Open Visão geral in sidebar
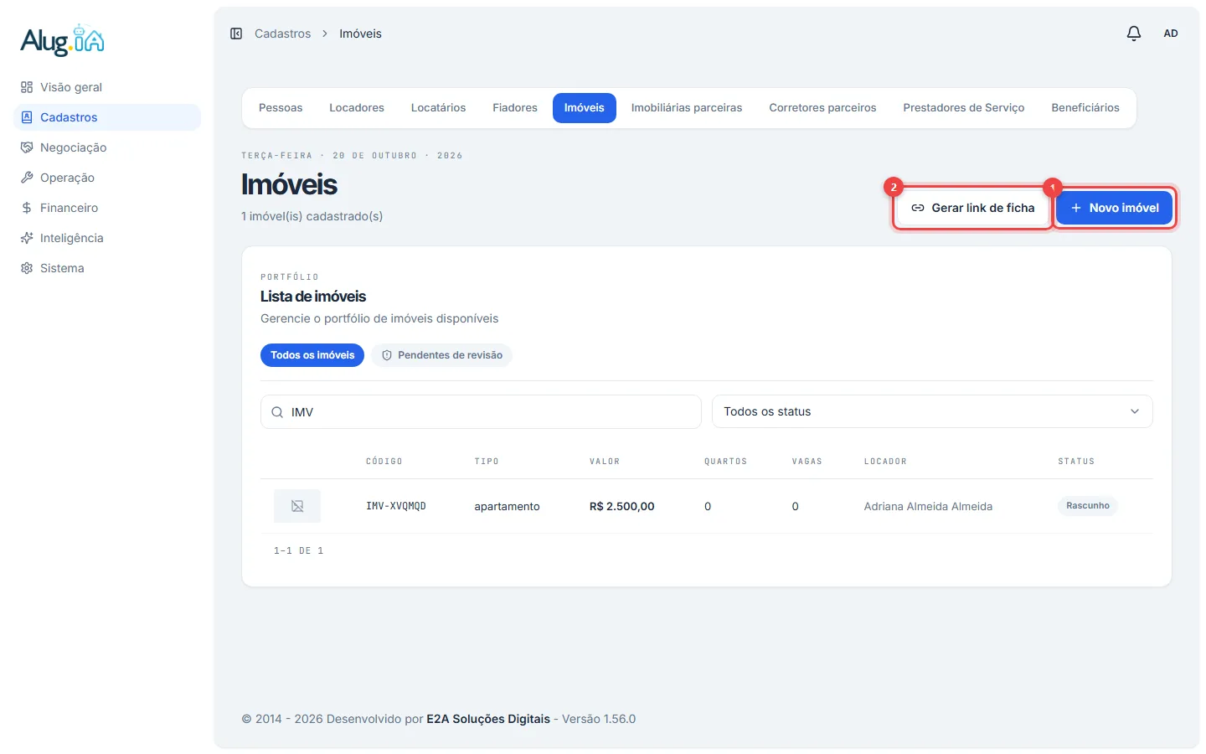 107,87
